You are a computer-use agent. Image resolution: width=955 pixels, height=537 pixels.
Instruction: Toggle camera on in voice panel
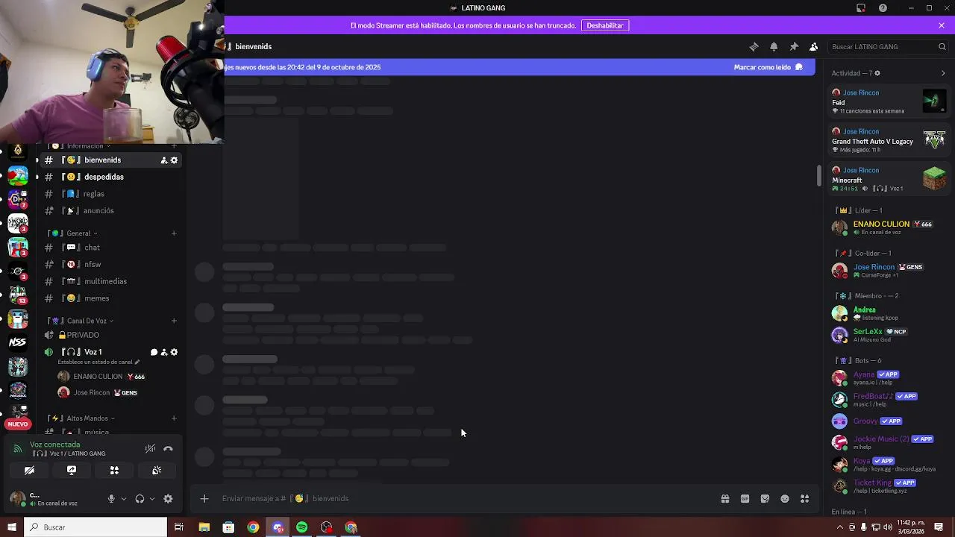[x=29, y=471]
